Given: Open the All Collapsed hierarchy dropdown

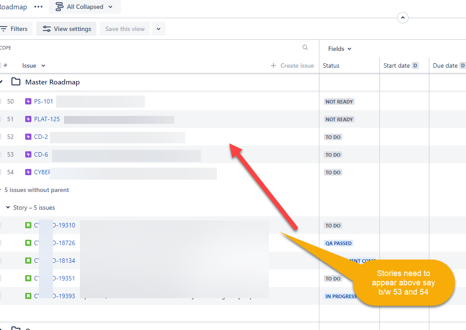Looking at the screenshot, I should click(x=85, y=7).
